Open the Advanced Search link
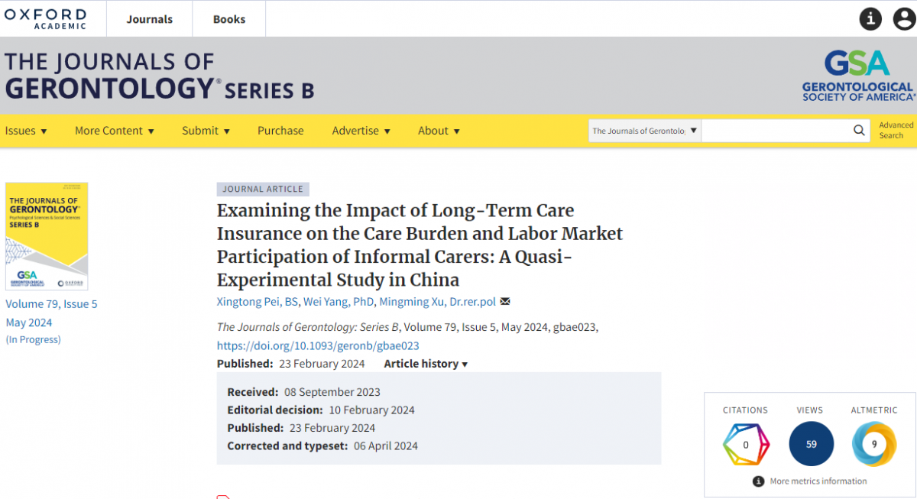Viewport: 917px width, 499px height. point(896,131)
